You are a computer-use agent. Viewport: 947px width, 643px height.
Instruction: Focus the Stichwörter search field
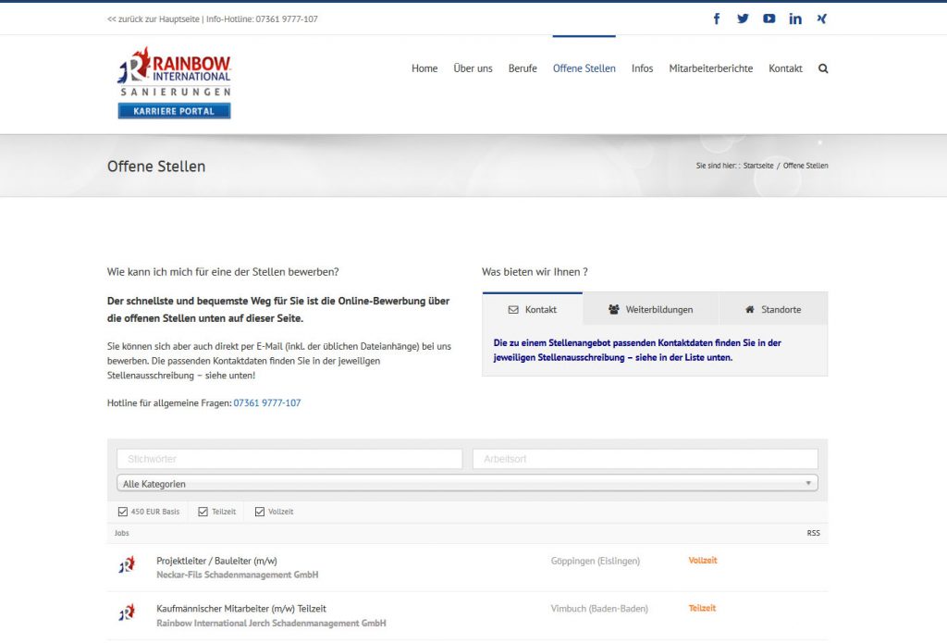[289, 459]
